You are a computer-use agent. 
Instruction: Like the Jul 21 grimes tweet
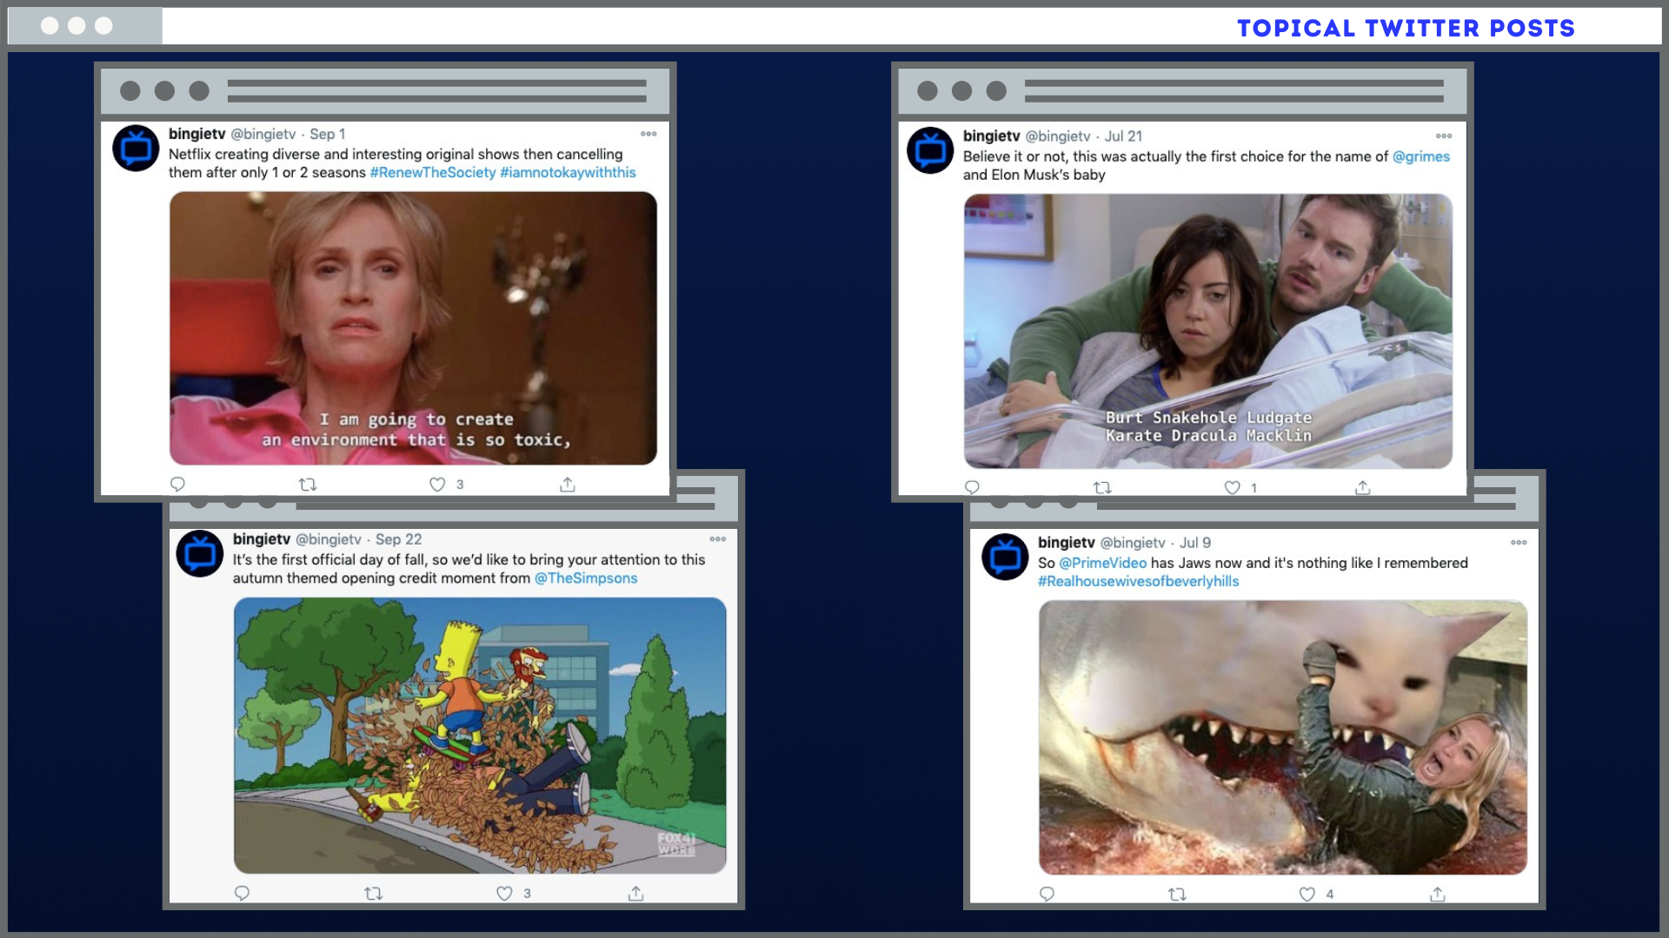coord(1232,488)
